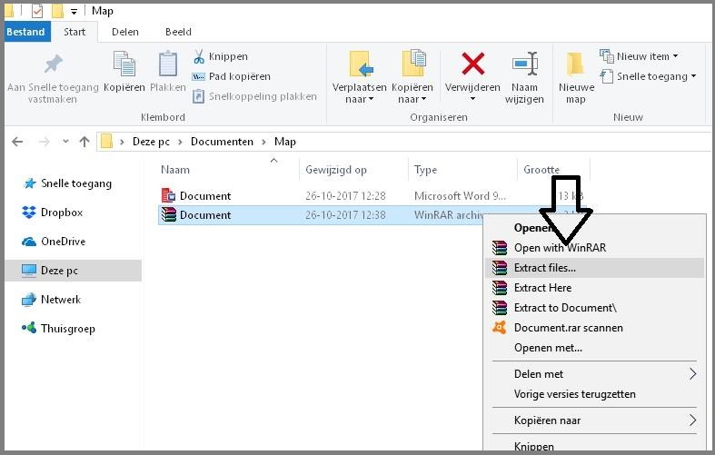Viewport: 715px width, 455px height.
Task: Switch to the Start ribbon tab
Action: [74, 32]
